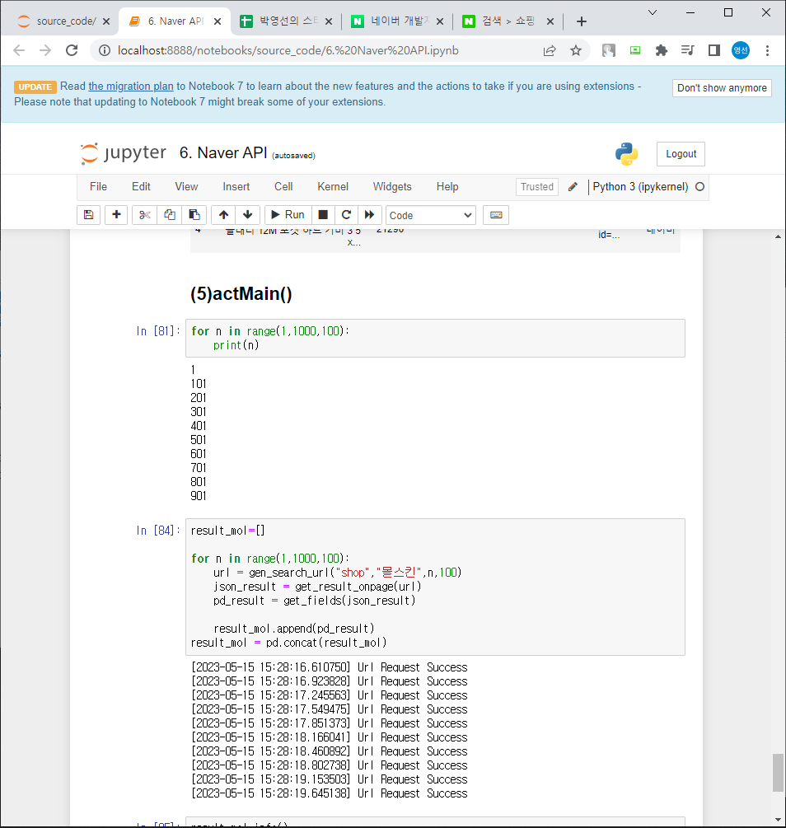Open cell type dropdown showing Code

tap(431, 216)
